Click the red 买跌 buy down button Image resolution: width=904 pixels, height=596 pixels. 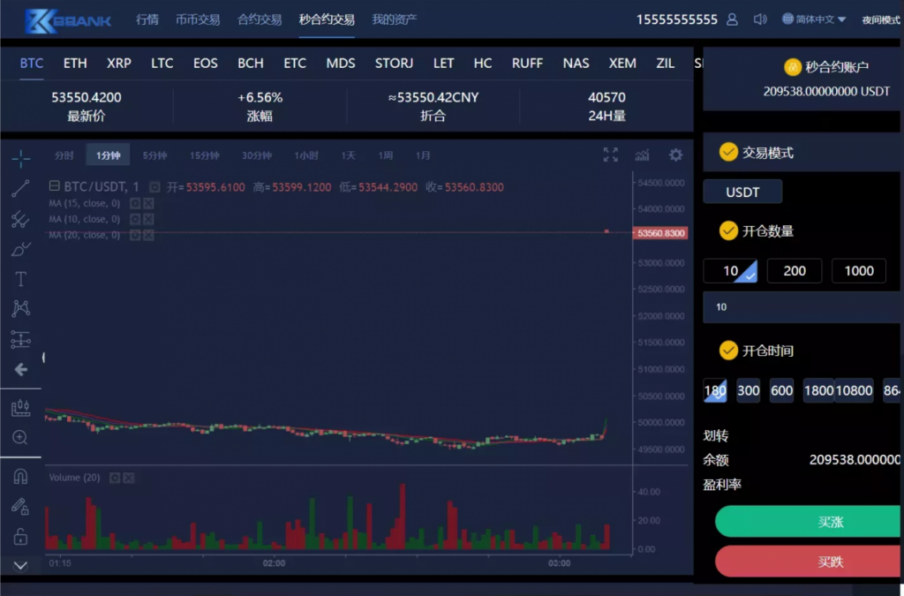[x=830, y=562]
